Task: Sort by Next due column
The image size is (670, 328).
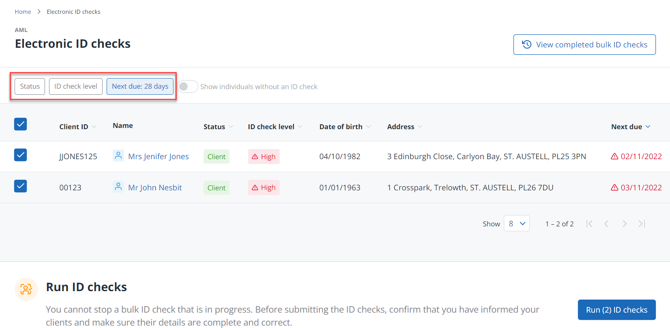Action: pyautogui.click(x=630, y=127)
